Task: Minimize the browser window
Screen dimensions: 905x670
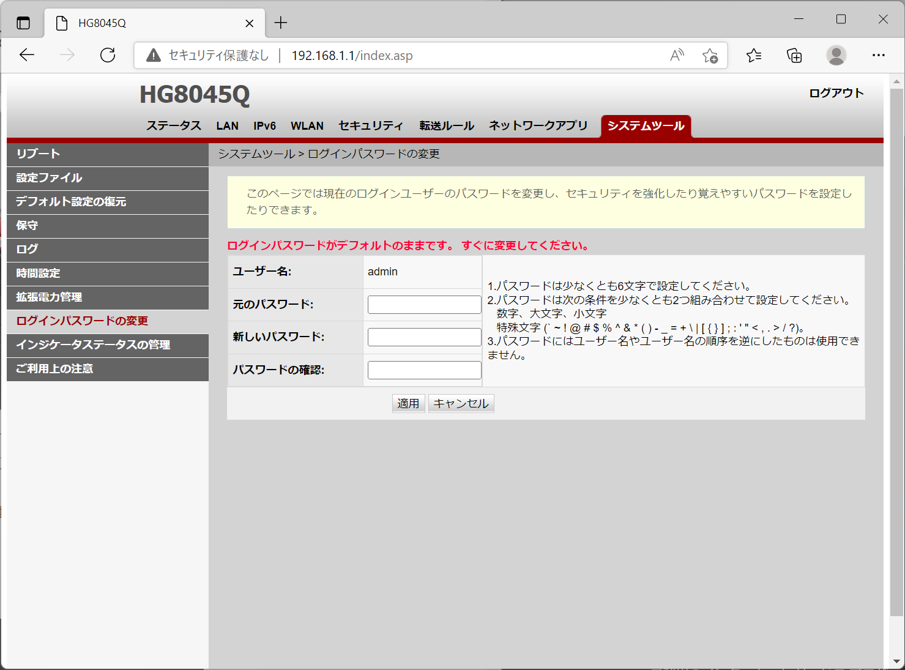Action: pos(799,19)
